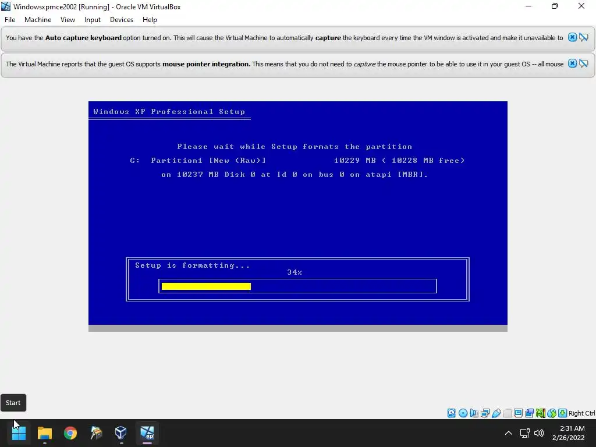Screen dimensions: 596x447
Task: Suppress future Auto capture keyboard messages
Action: coord(583,37)
